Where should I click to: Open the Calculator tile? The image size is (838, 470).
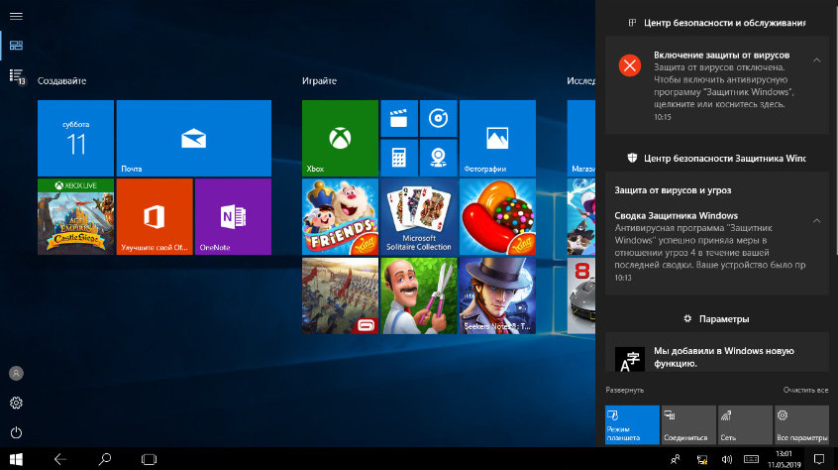399,158
